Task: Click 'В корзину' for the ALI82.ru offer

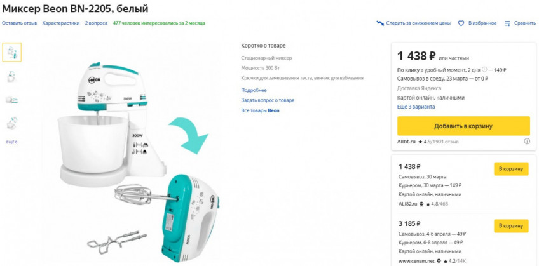Action: (511, 169)
